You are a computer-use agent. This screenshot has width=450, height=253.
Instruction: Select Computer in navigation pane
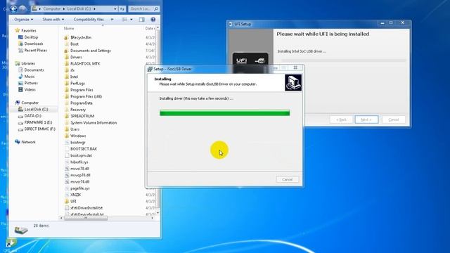[30, 103]
